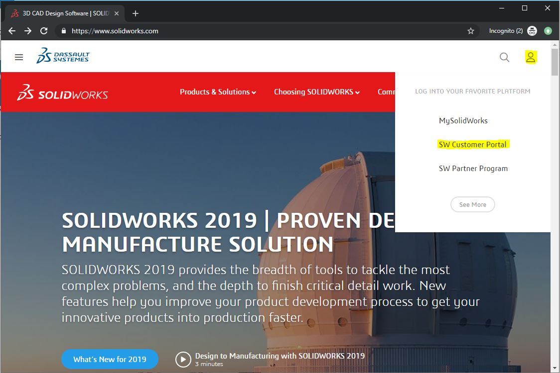Bookmark this page with the star icon
This screenshot has height=373, width=560.
(470, 31)
